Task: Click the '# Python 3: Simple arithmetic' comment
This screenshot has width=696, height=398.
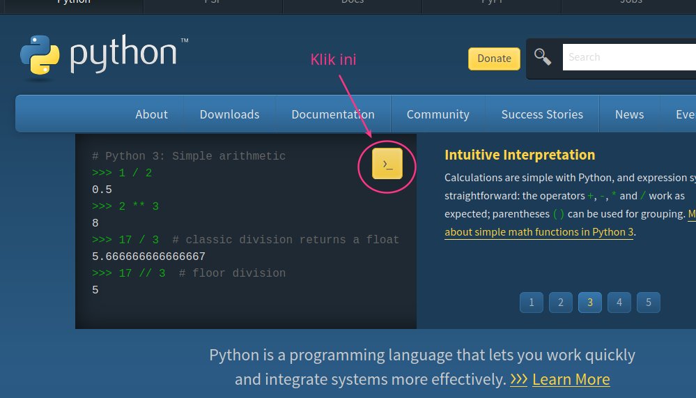Action: click(189, 156)
